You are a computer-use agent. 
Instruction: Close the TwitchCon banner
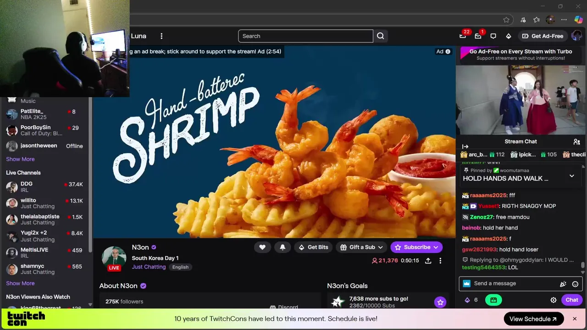tap(574, 319)
